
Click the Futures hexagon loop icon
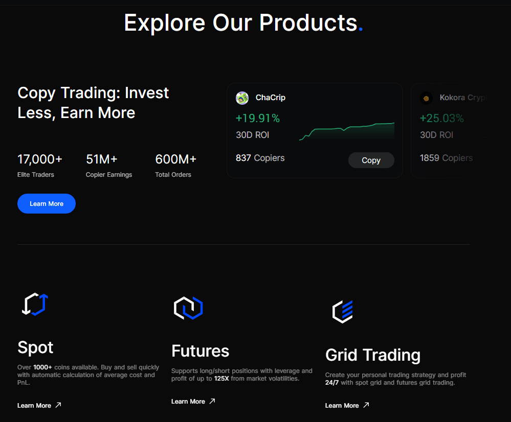click(x=188, y=308)
